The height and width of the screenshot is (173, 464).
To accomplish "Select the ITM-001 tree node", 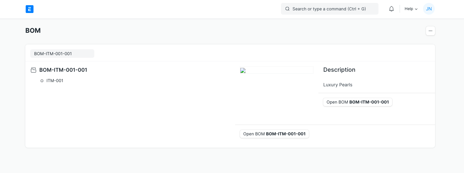I will tap(55, 80).
